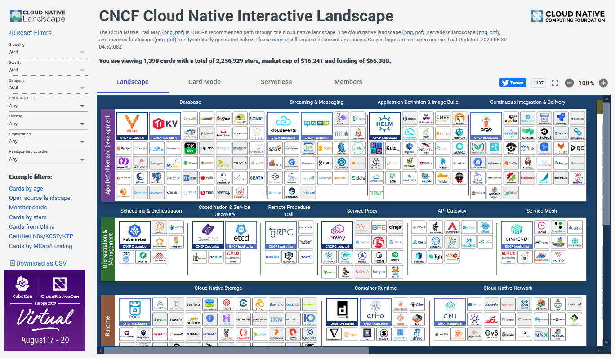Click the Tweet button
This screenshot has width=615, height=359.
(513, 83)
